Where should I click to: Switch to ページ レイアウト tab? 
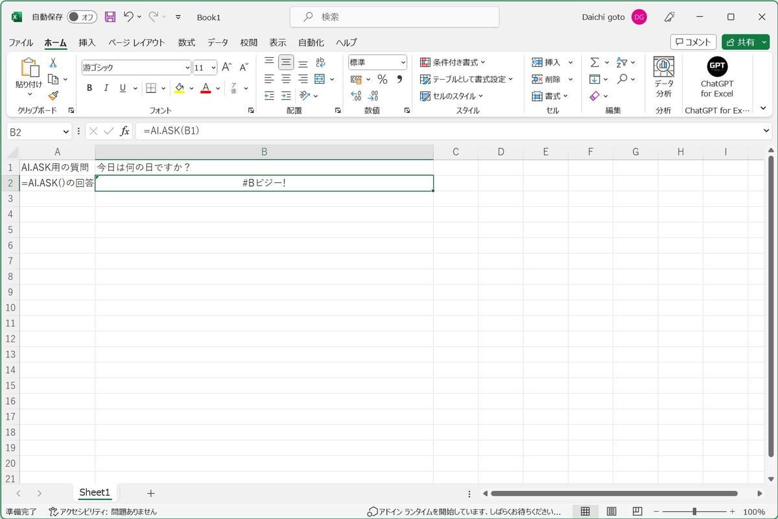coord(137,42)
